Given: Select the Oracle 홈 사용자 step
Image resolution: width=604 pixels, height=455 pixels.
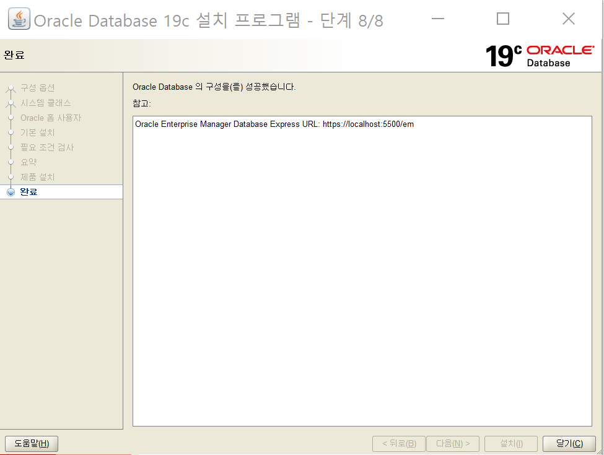Looking at the screenshot, I should click(x=51, y=118).
